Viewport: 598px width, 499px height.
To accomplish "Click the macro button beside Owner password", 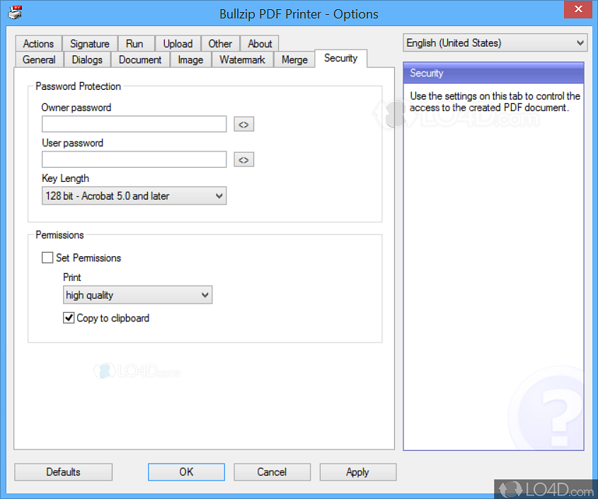I will [x=243, y=125].
